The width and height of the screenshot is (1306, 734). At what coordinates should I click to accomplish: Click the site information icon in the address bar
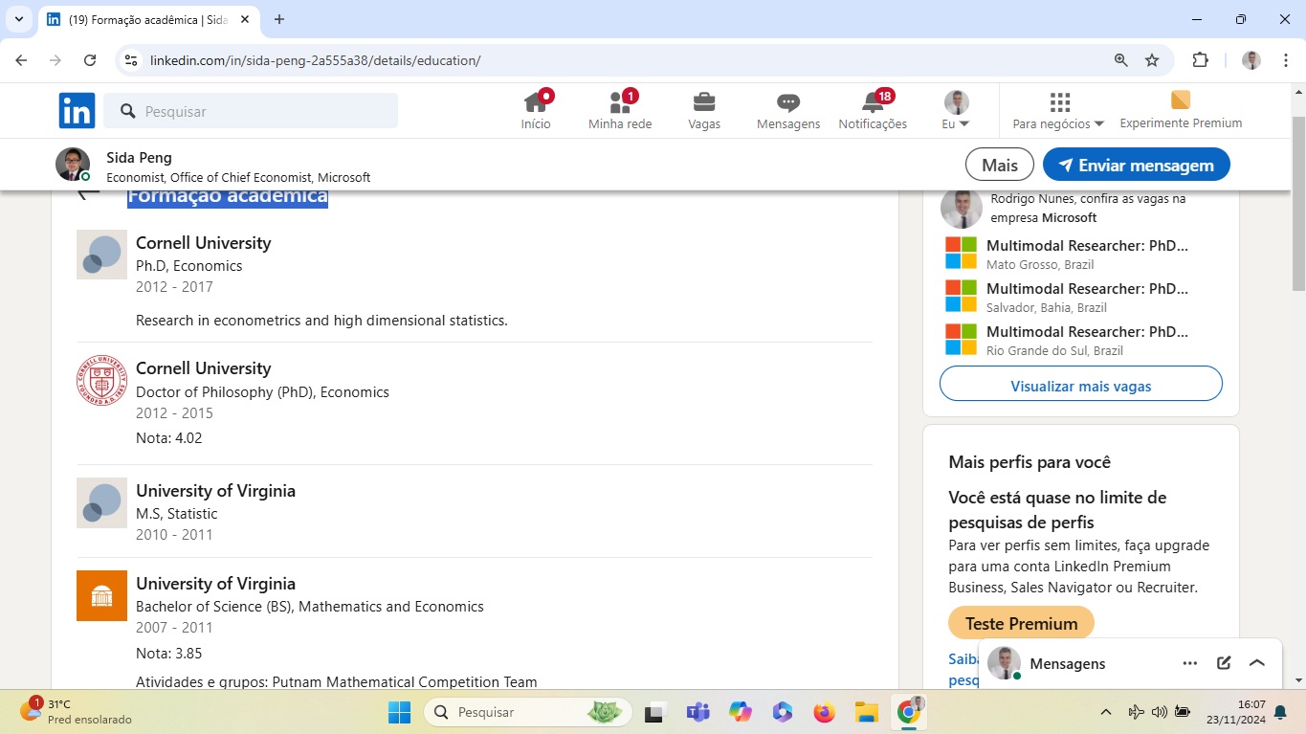coord(132,60)
